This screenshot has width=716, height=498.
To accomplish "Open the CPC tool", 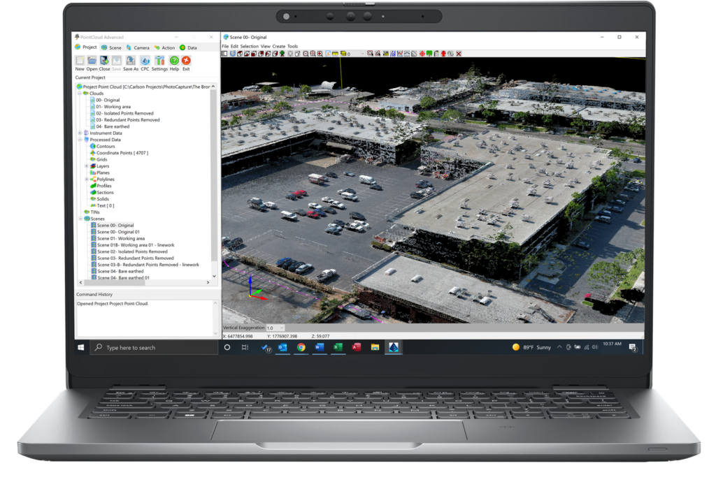I will 145,60.
